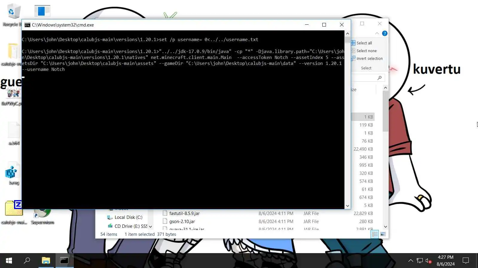Open the breg registry file on desktop

pos(13,174)
